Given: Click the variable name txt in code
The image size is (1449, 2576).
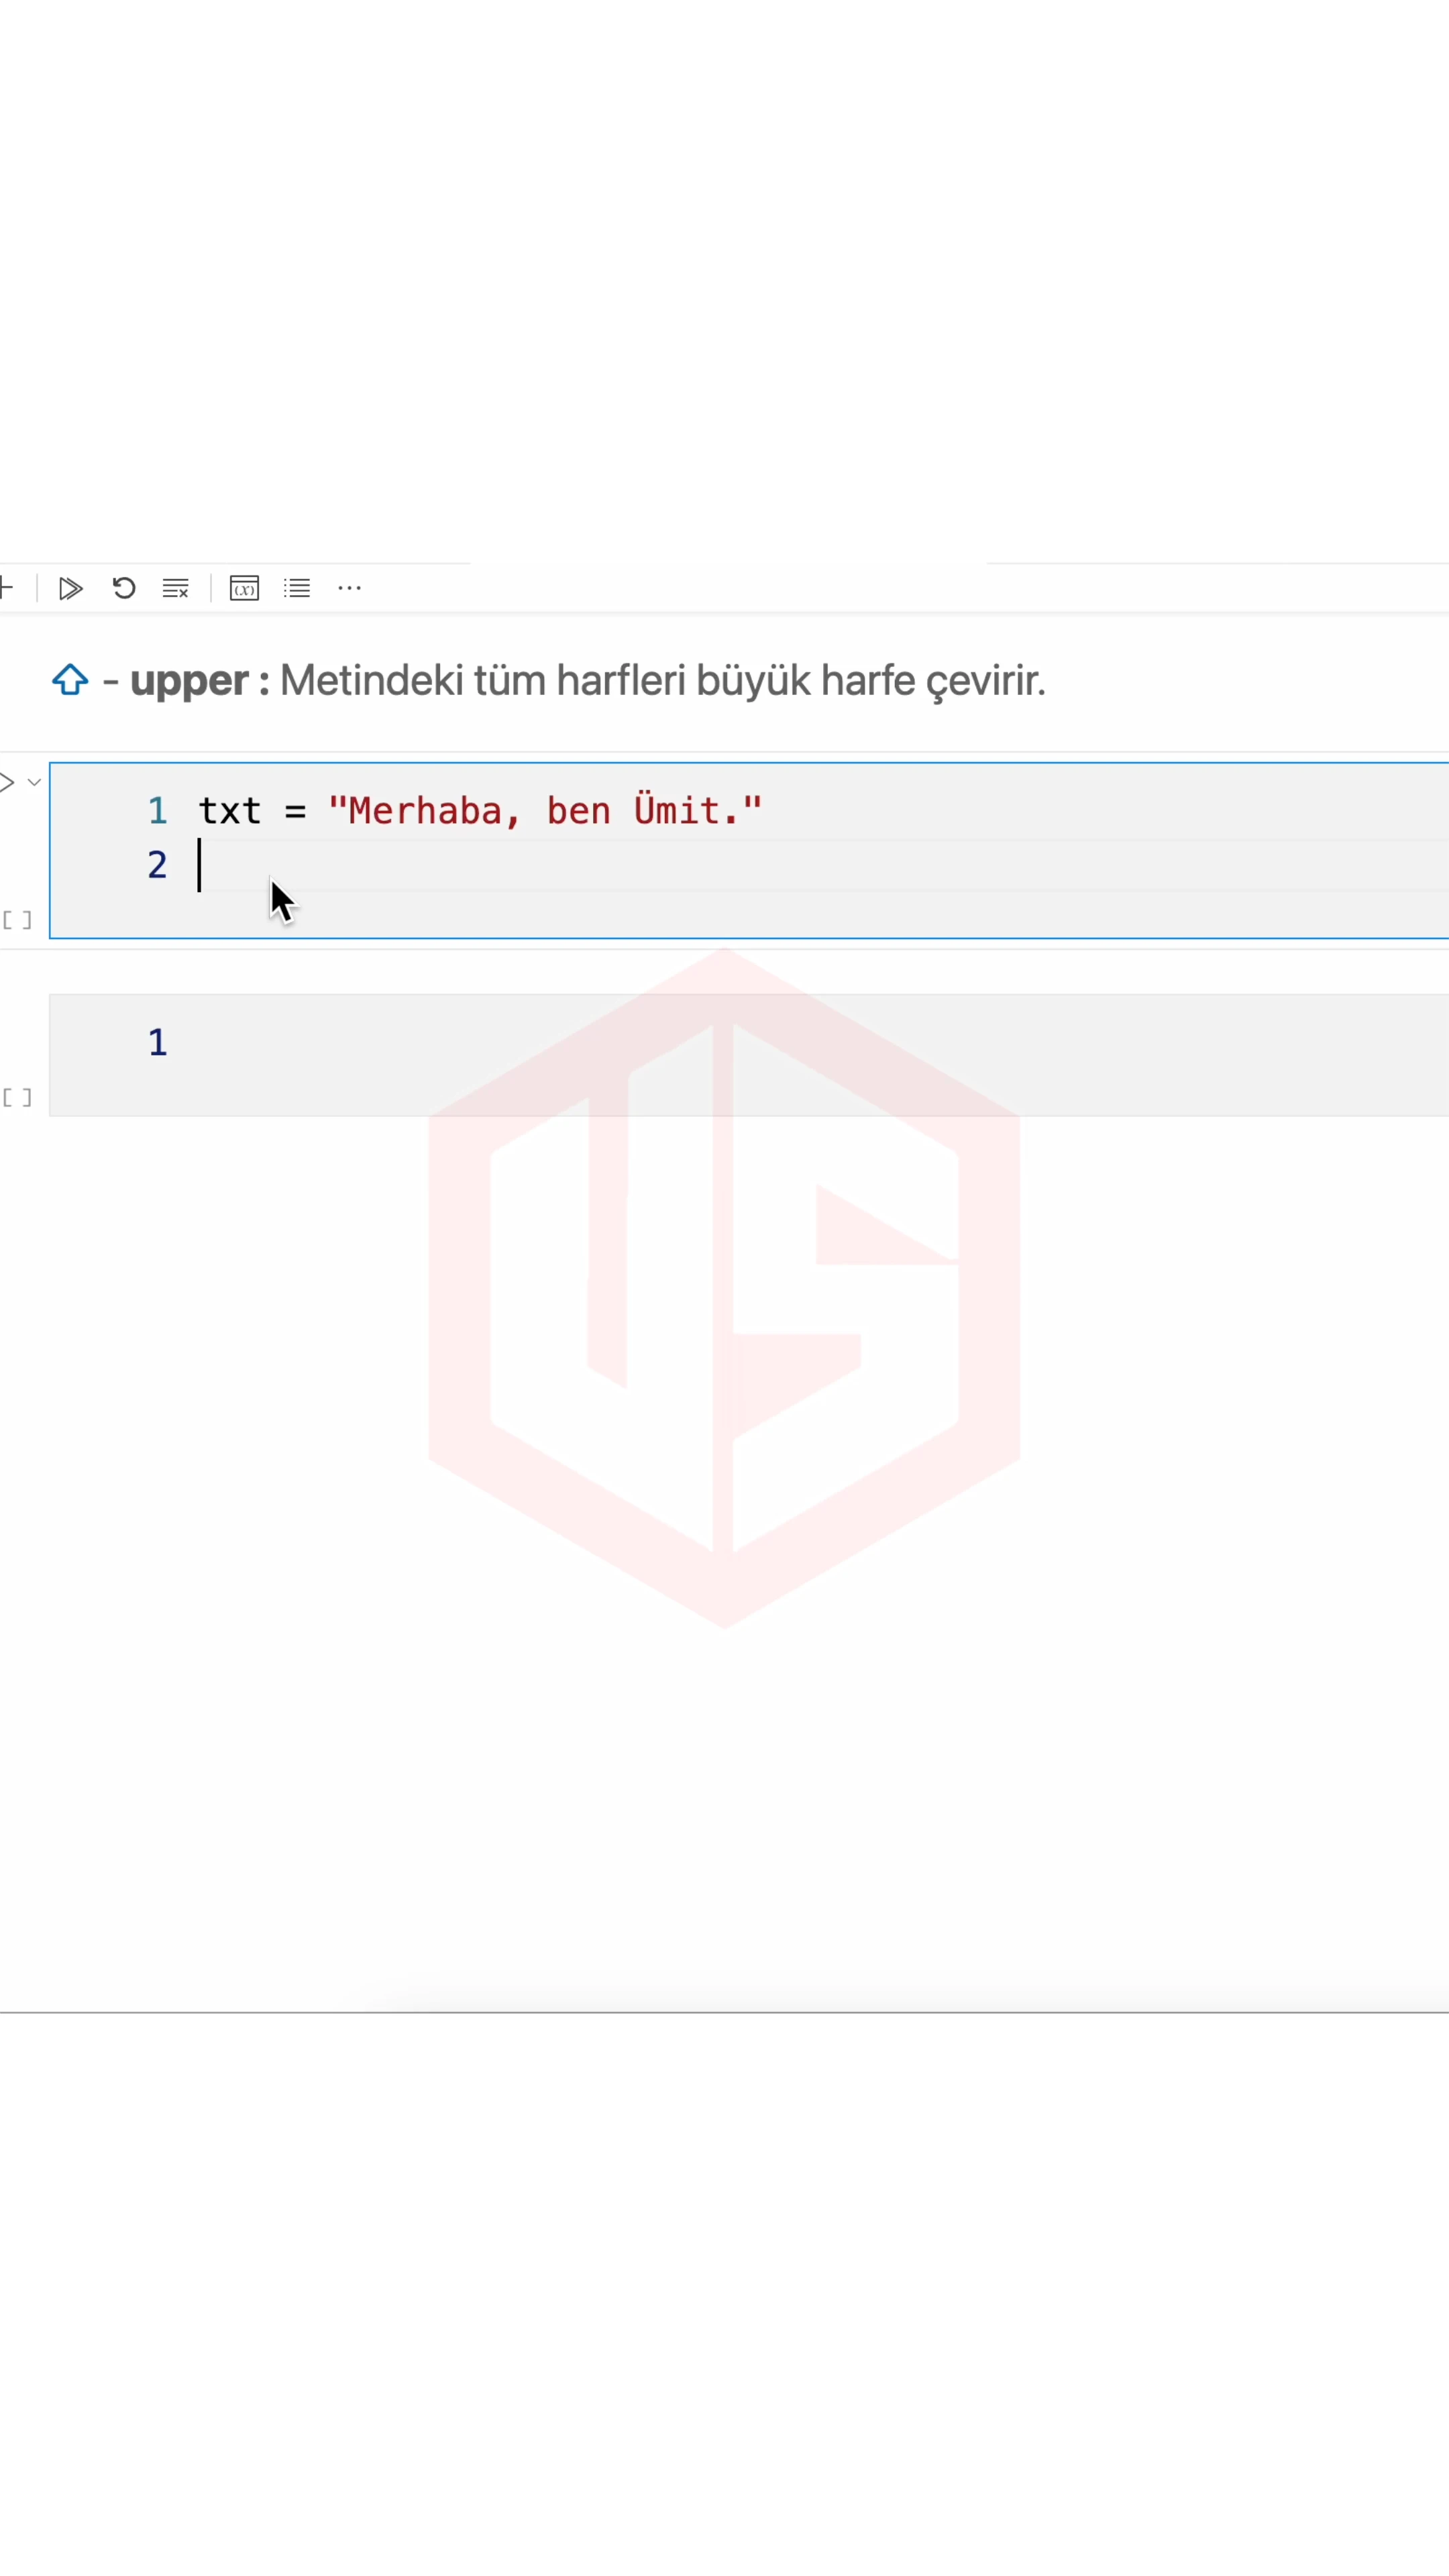Looking at the screenshot, I should [229, 811].
